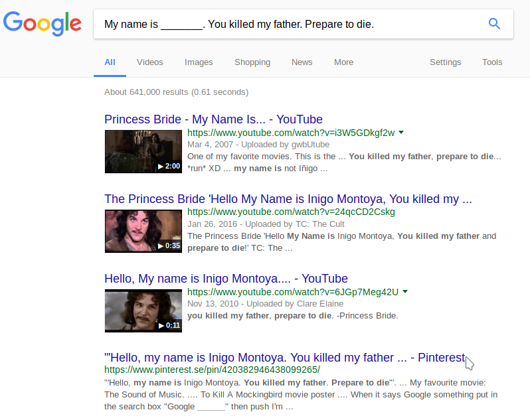Viewport: 530px width, 418px height.
Task: Select the Shopping tab
Action: [x=252, y=62]
